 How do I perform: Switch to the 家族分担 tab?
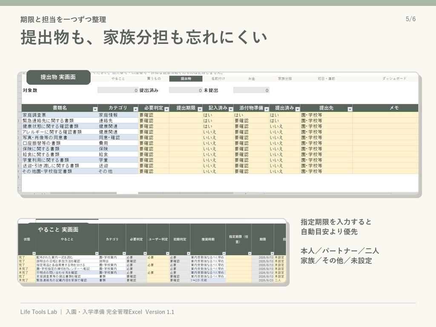(x=285, y=79)
